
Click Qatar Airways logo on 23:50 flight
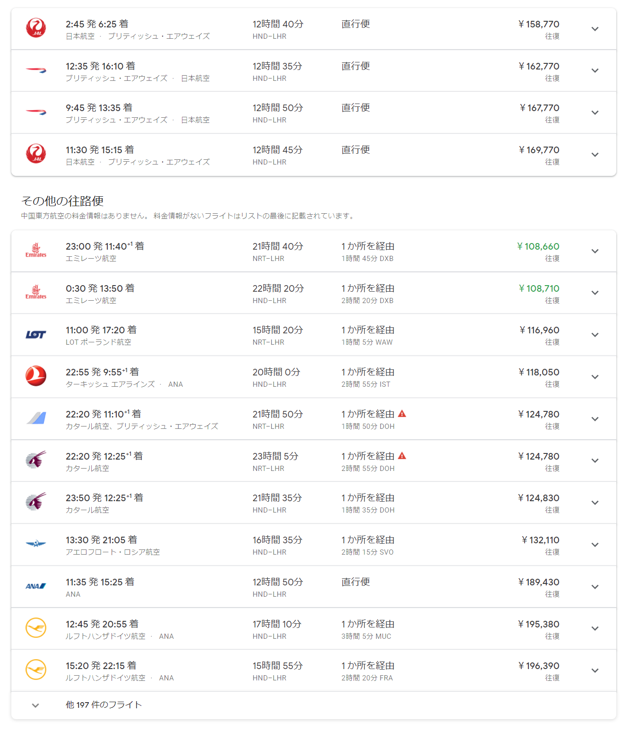(x=36, y=502)
